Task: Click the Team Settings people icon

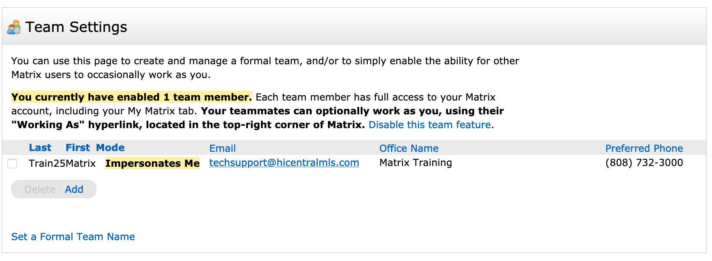Action: click(14, 27)
